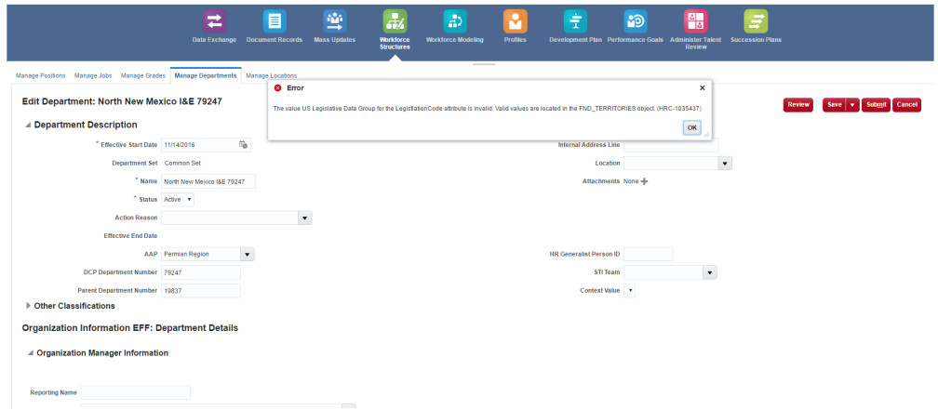Click the Save button
Image resolution: width=938 pixels, height=410 pixels.
point(835,104)
